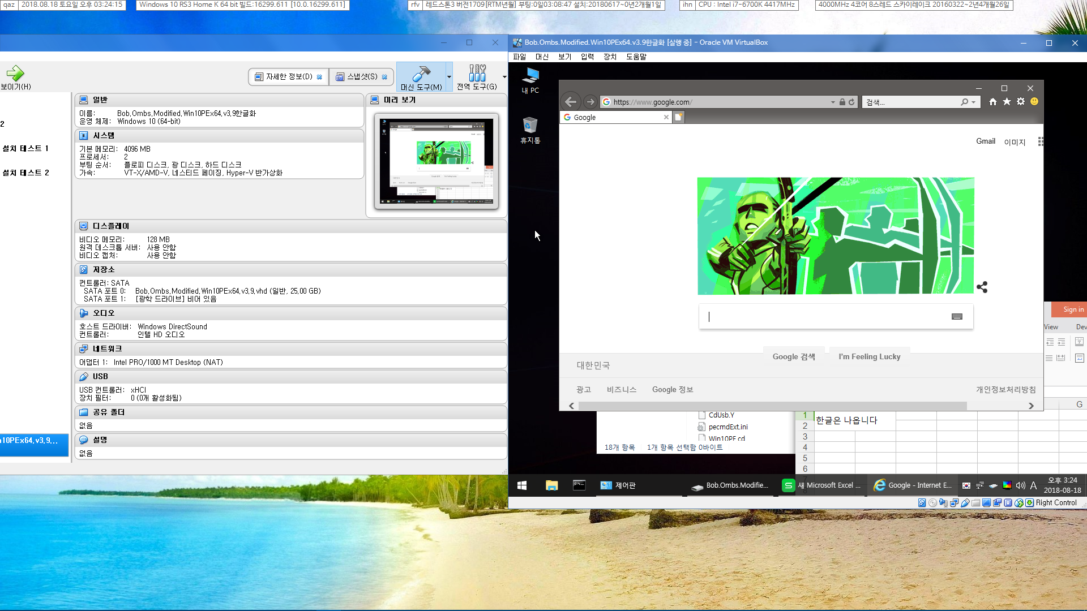Click the 내 PC desktop icon
1087x611 pixels.
530,80
